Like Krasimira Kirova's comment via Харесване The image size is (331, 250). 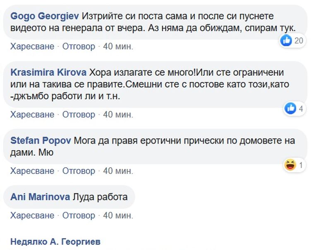point(32,115)
